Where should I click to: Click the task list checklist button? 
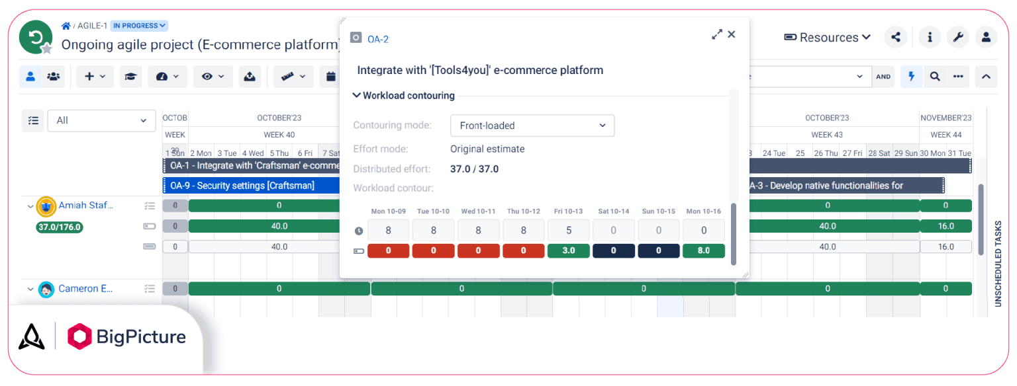click(x=32, y=120)
